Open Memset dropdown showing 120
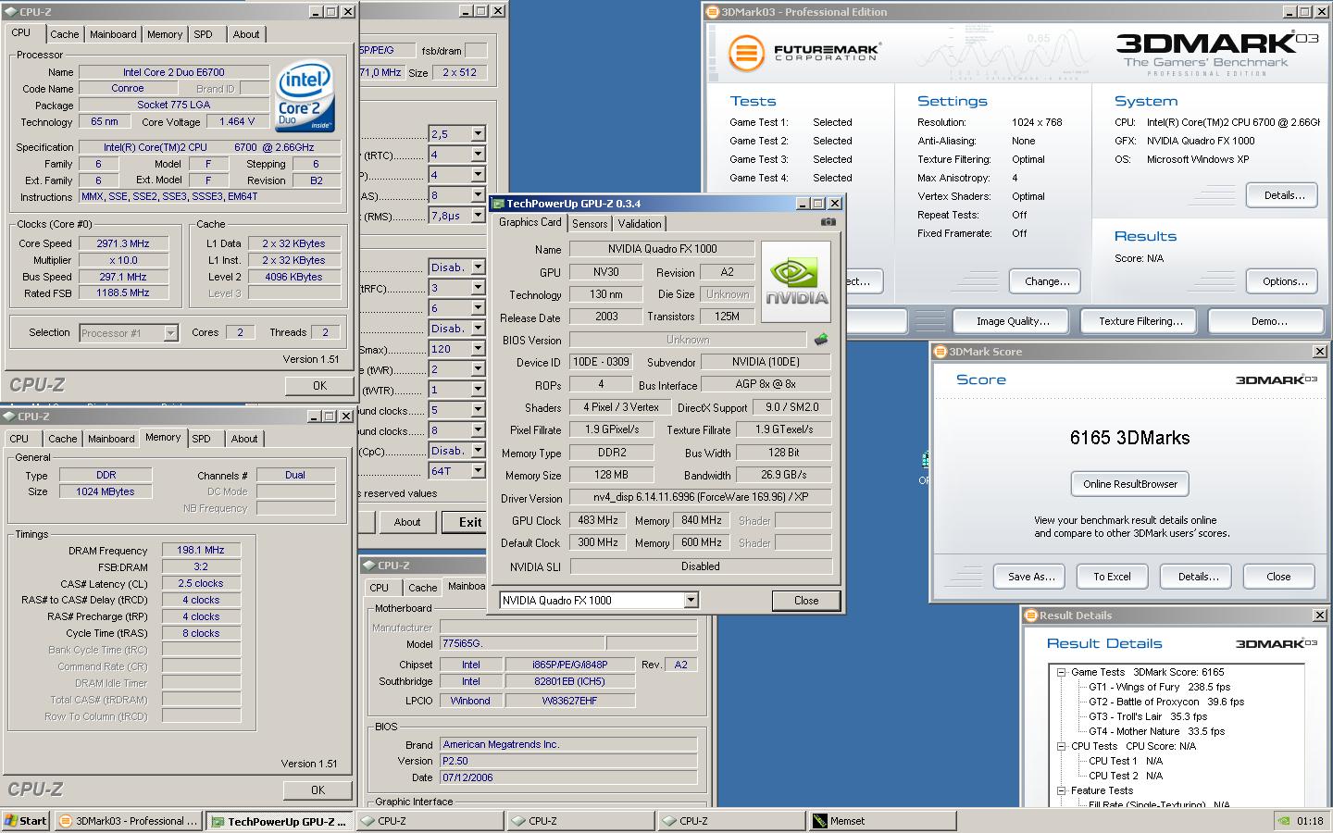The width and height of the screenshot is (1333, 833). 478,349
